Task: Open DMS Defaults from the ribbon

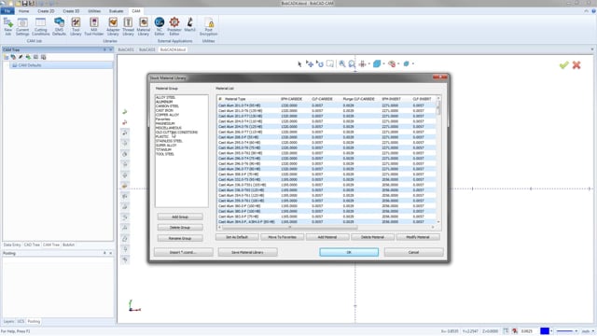Action: click(59, 26)
